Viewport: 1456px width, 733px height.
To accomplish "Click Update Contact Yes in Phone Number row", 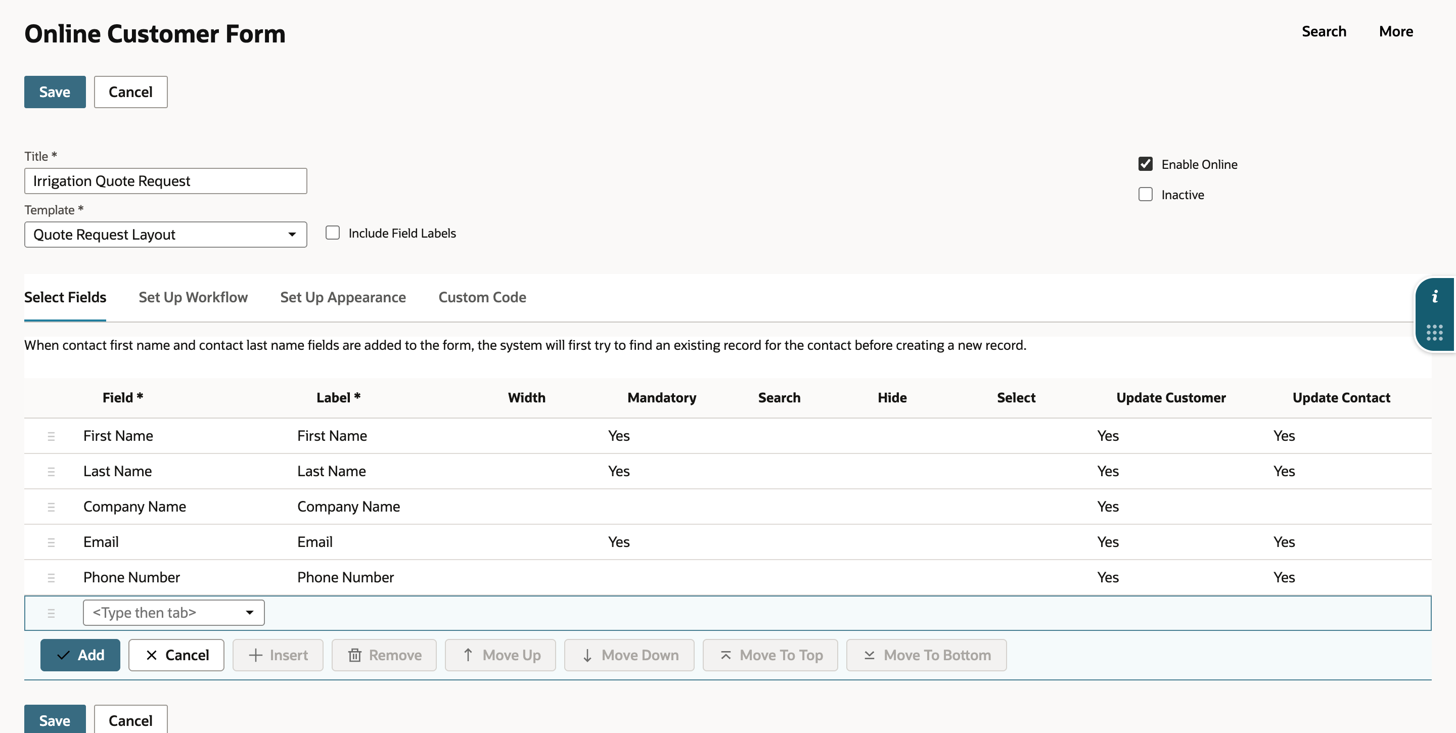I will 1284,578.
